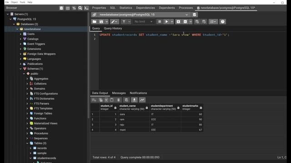Open Search Objects magnifier icon

[80, 8]
